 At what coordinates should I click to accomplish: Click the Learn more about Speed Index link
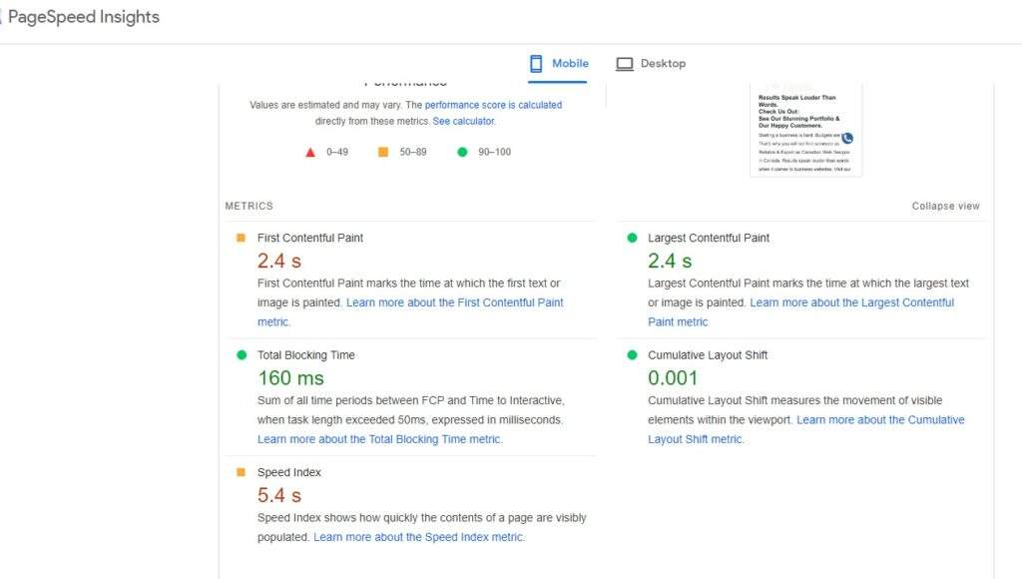click(419, 536)
